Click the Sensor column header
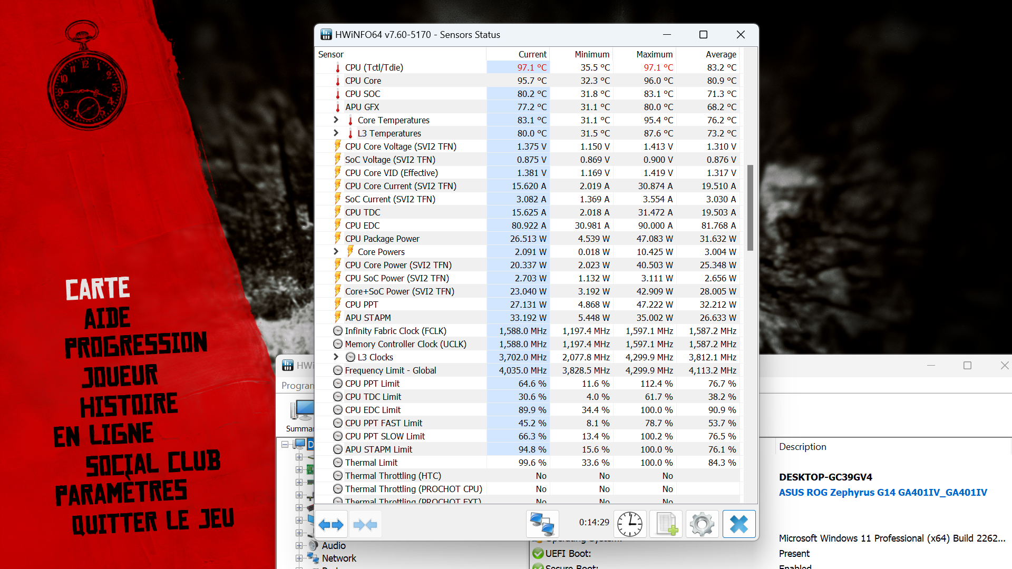 point(400,54)
